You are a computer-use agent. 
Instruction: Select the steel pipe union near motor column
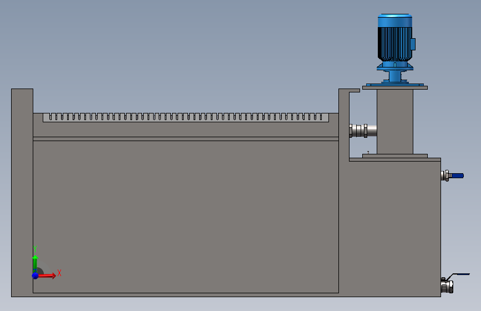tap(363, 131)
